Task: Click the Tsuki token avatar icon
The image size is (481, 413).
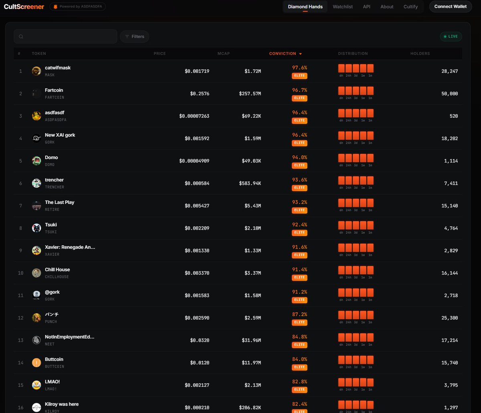Action: pyautogui.click(x=36, y=228)
